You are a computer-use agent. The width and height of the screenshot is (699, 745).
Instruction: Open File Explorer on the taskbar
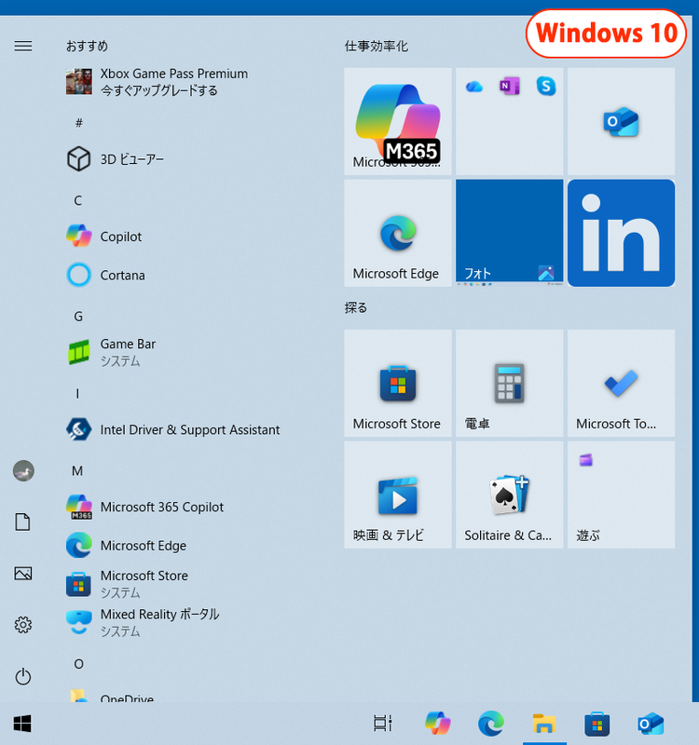pyautogui.click(x=544, y=724)
